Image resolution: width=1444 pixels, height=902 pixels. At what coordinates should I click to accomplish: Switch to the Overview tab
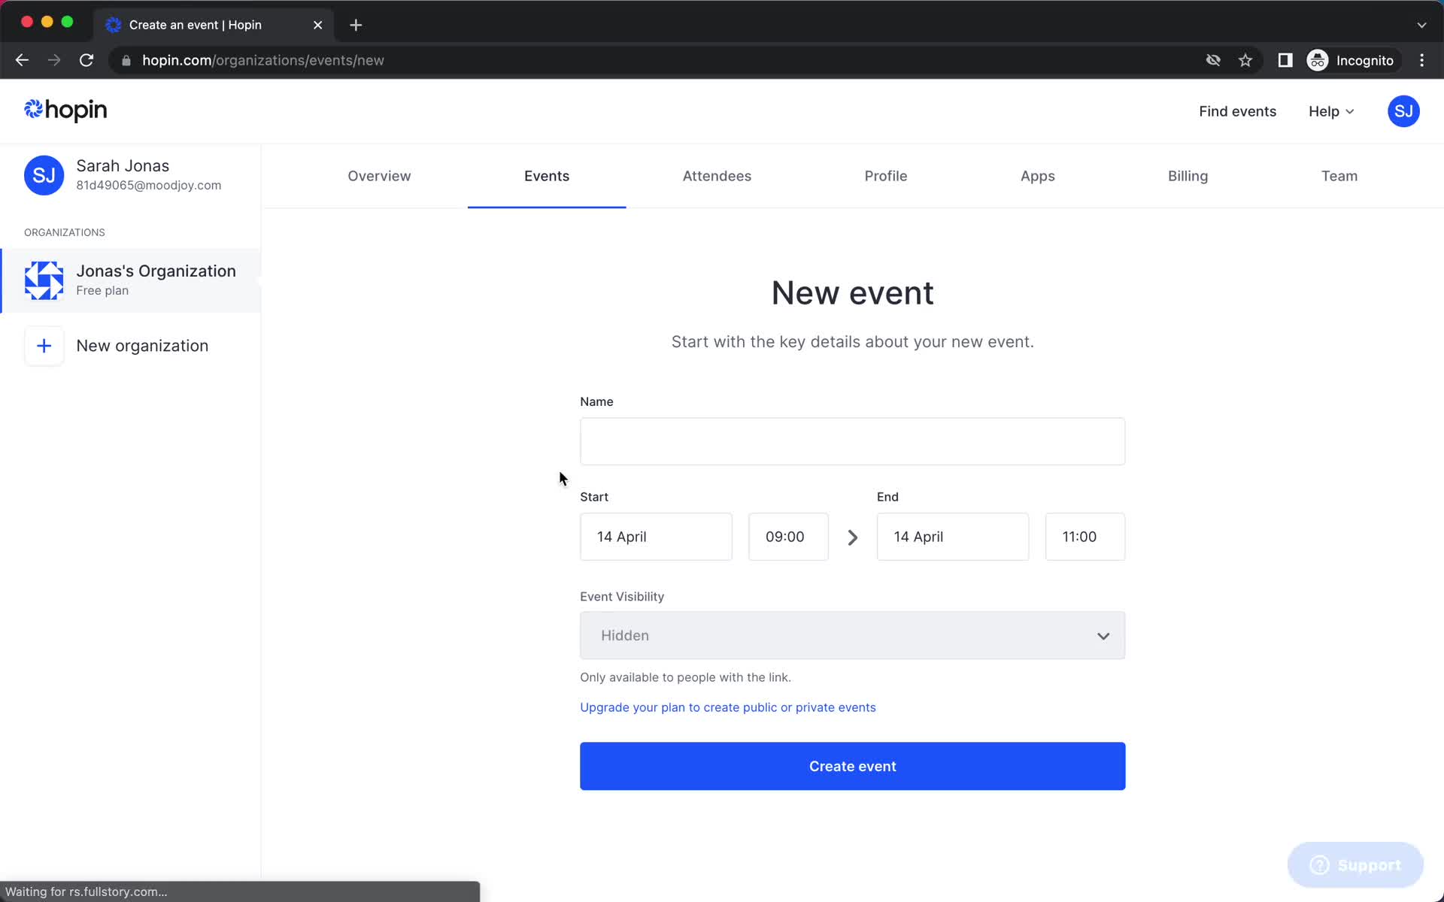click(379, 176)
